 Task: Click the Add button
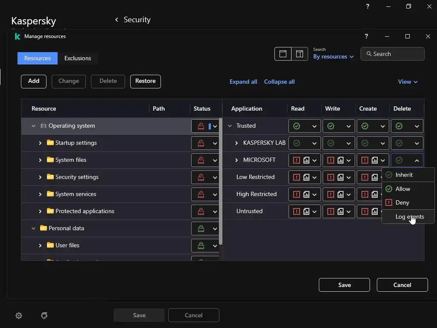34,82
